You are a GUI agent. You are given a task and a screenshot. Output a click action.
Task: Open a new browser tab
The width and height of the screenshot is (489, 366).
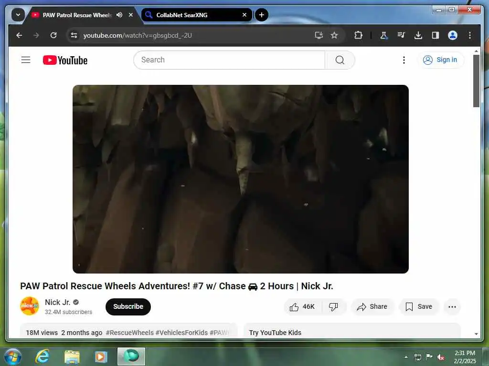click(x=262, y=15)
